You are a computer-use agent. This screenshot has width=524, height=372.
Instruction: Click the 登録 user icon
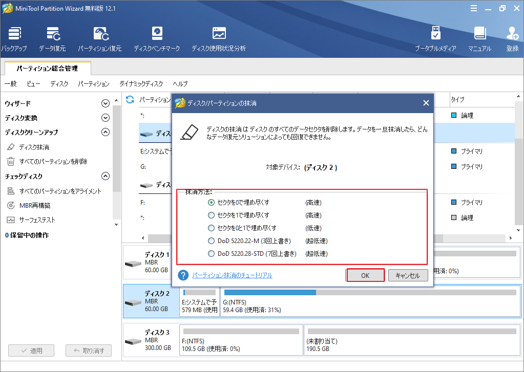point(512,34)
